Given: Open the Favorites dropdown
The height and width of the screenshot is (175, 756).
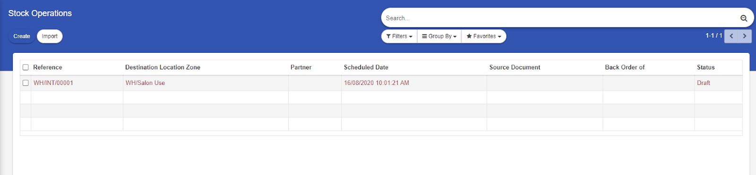Looking at the screenshot, I should (484, 36).
